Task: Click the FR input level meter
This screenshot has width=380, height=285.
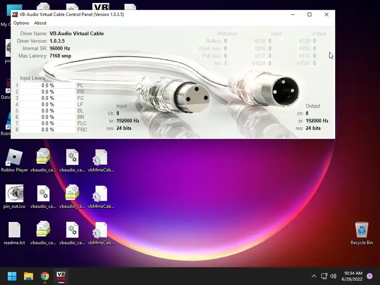Action: pyautogui.click(x=48, y=92)
